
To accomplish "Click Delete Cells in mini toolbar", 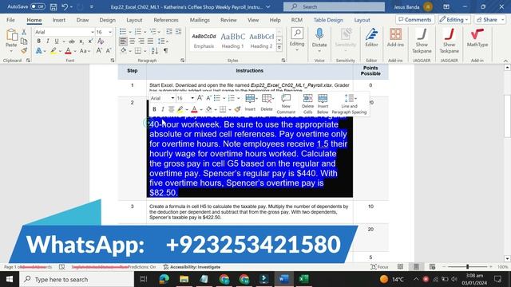I will [x=307, y=104].
